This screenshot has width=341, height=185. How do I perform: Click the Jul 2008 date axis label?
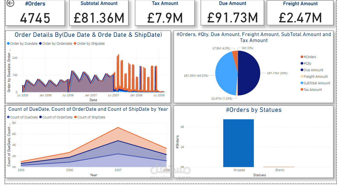tap(159, 96)
